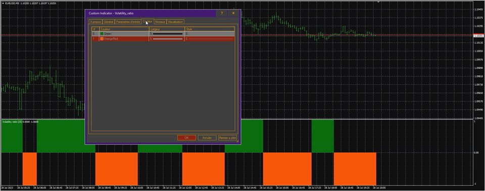Open the line style dropdown for Green row
Image resolution: width=485 pixels, height=191 pixels.
tap(209, 33)
